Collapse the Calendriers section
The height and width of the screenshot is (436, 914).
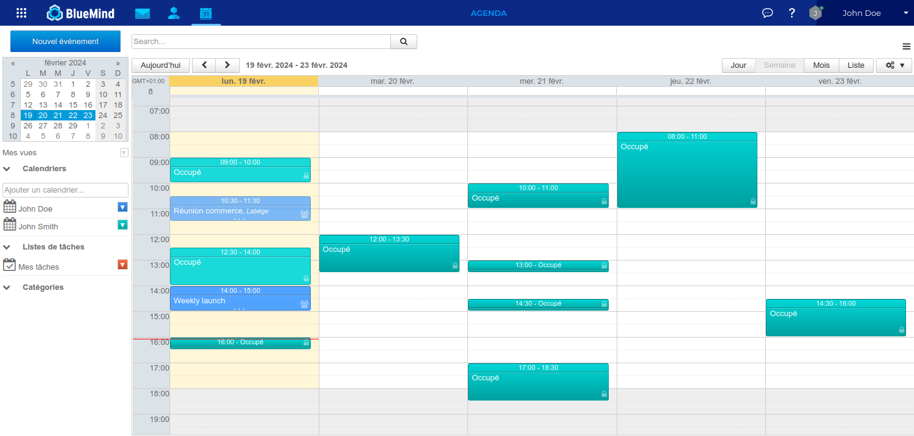click(x=7, y=169)
